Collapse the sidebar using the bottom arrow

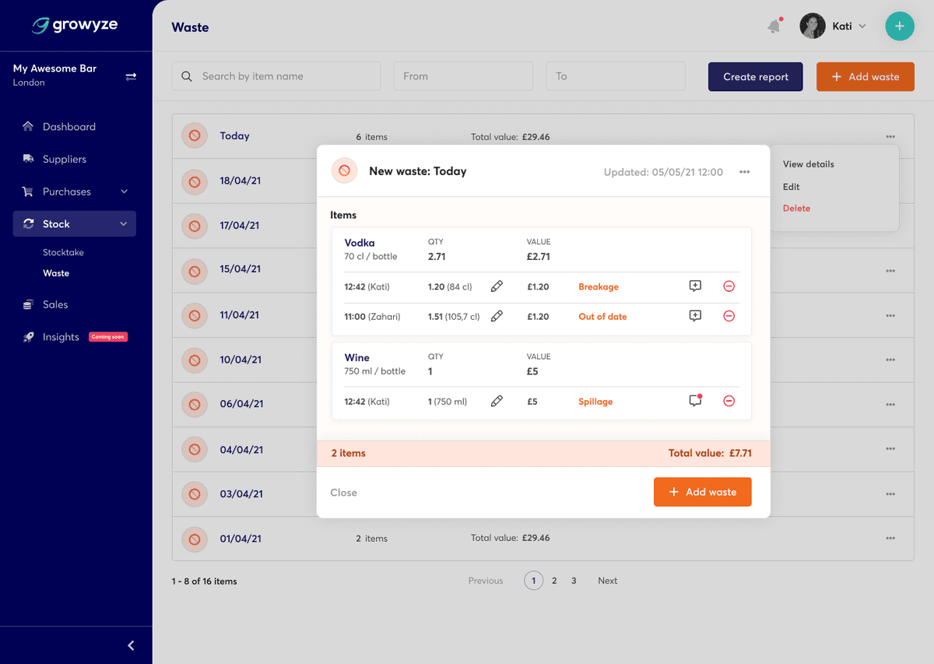click(130, 645)
